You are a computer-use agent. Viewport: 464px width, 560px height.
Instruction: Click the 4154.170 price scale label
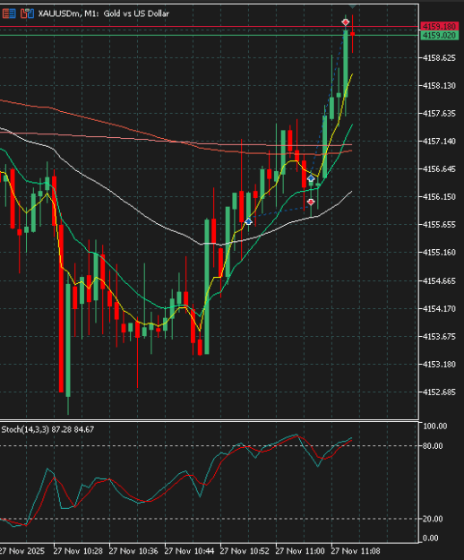point(440,308)
